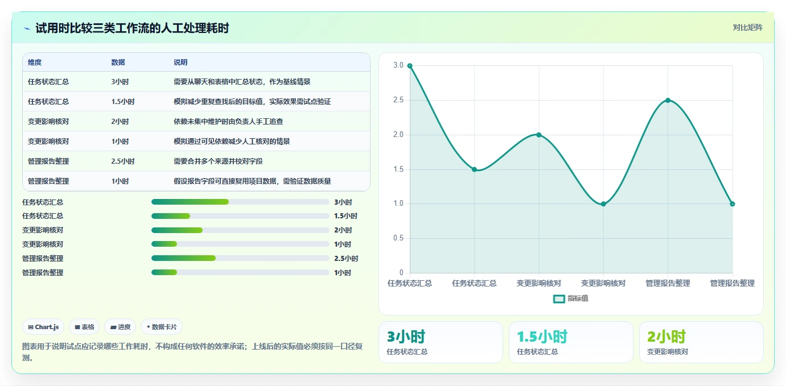Click the 数据卡片 tag chip
The height and width of the screenshot is (386, 786).
click(x=162, y=327)
